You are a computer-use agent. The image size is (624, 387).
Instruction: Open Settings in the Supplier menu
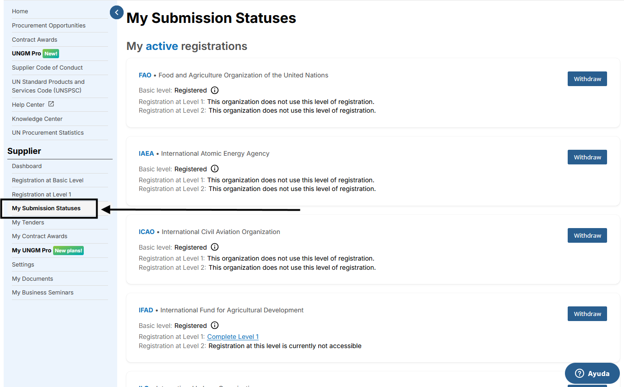[x=23, y=264]
